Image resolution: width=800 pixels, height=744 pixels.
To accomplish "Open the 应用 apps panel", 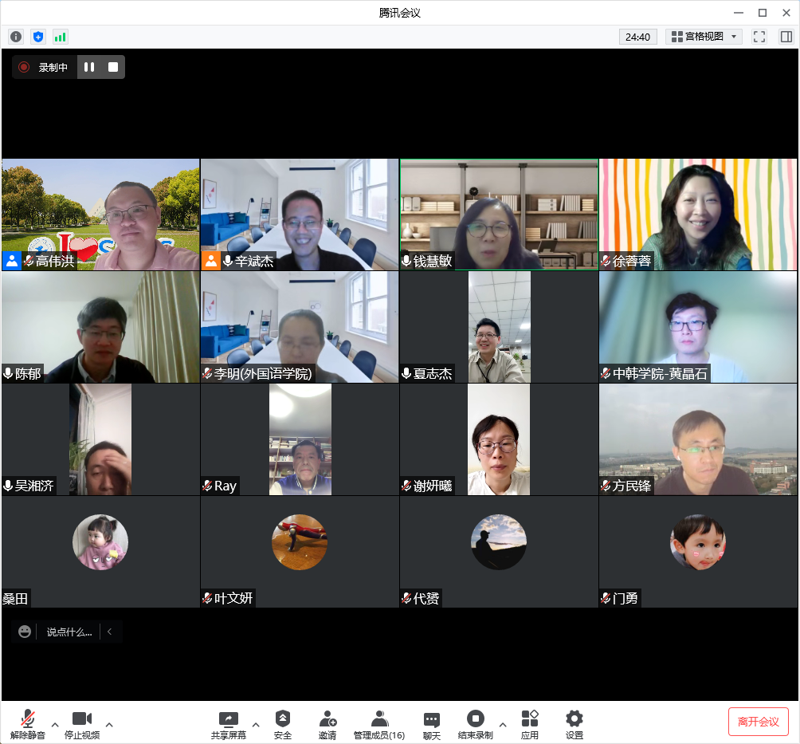I will [530, 723].
